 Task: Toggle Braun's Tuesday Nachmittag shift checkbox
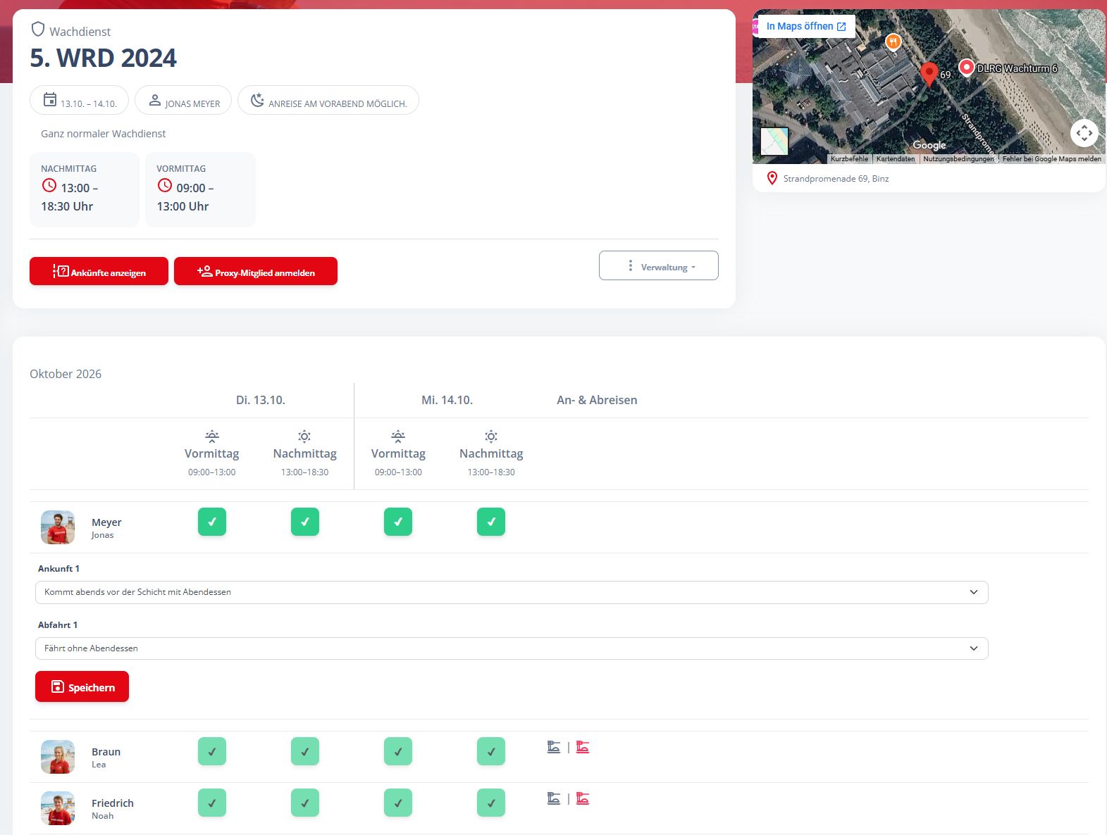coord(305,751)
